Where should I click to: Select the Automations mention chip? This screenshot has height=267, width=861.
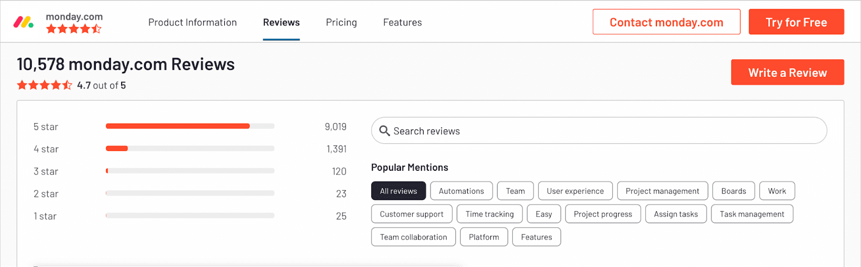(x=461, y=191)
